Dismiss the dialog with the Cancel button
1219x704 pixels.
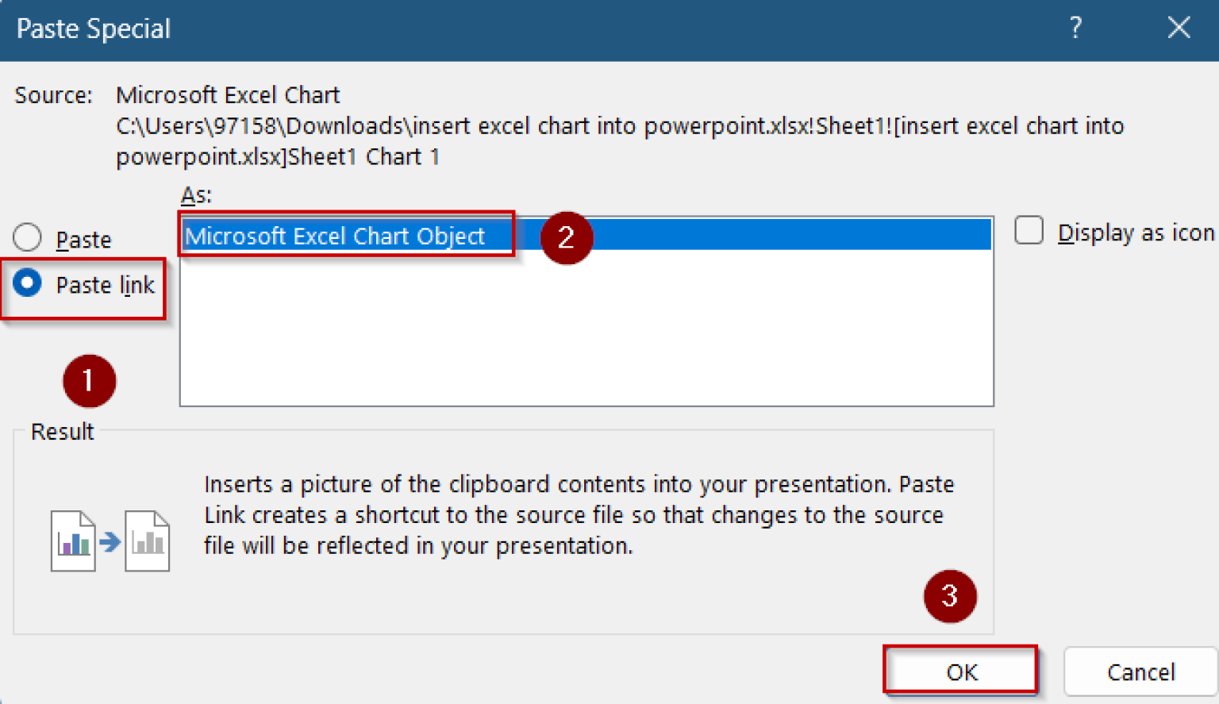(1140, 671)
